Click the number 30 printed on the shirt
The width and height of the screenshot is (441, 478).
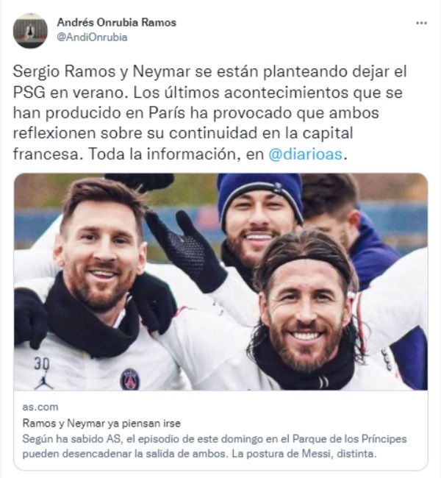click(42, 363)
